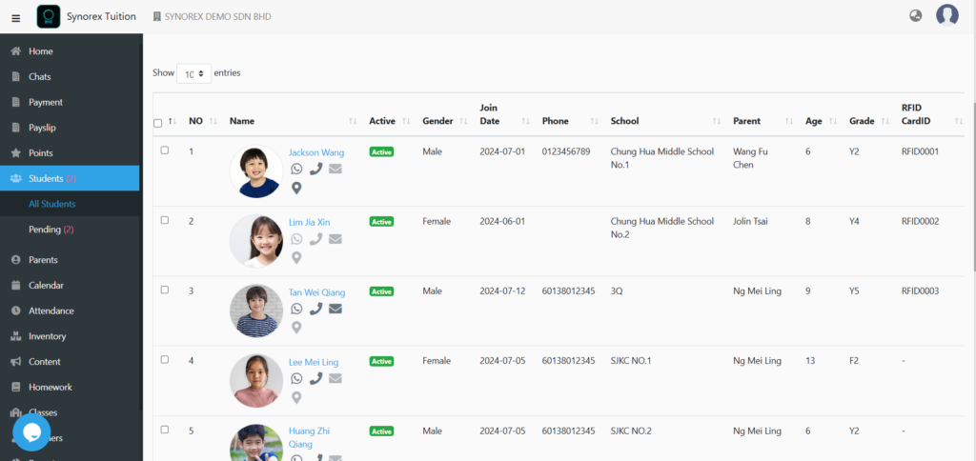Open Pending students submenu item
Image resolution: width=976 pixels, height=461 pixels.
(x=70, y=229)
